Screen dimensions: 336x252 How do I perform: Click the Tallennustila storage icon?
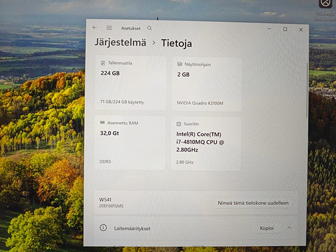coord(103,63)
